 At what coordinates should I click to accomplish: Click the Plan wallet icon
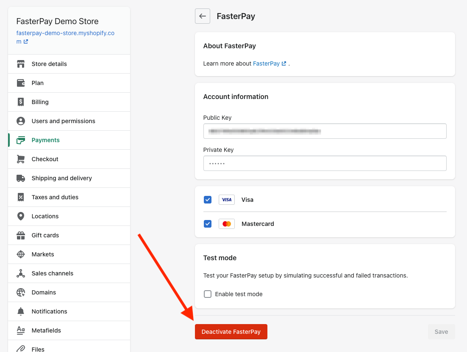click(x=20, y=83)
